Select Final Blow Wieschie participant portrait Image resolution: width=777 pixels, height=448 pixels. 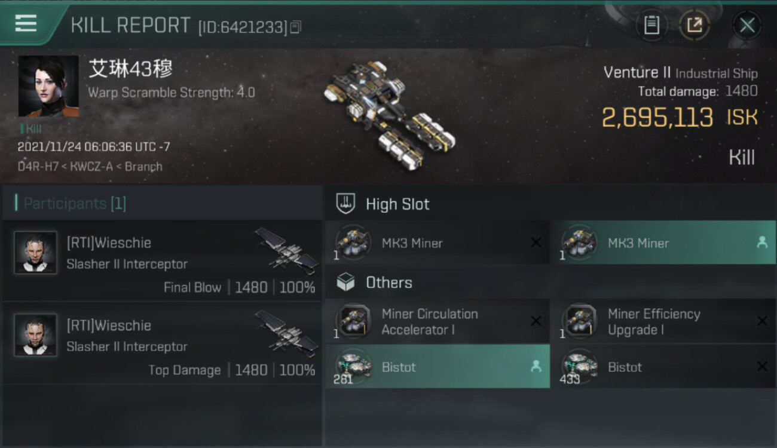point(36,253)
